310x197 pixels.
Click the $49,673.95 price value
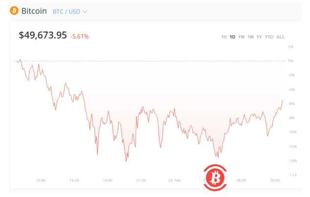coord(43,35)
